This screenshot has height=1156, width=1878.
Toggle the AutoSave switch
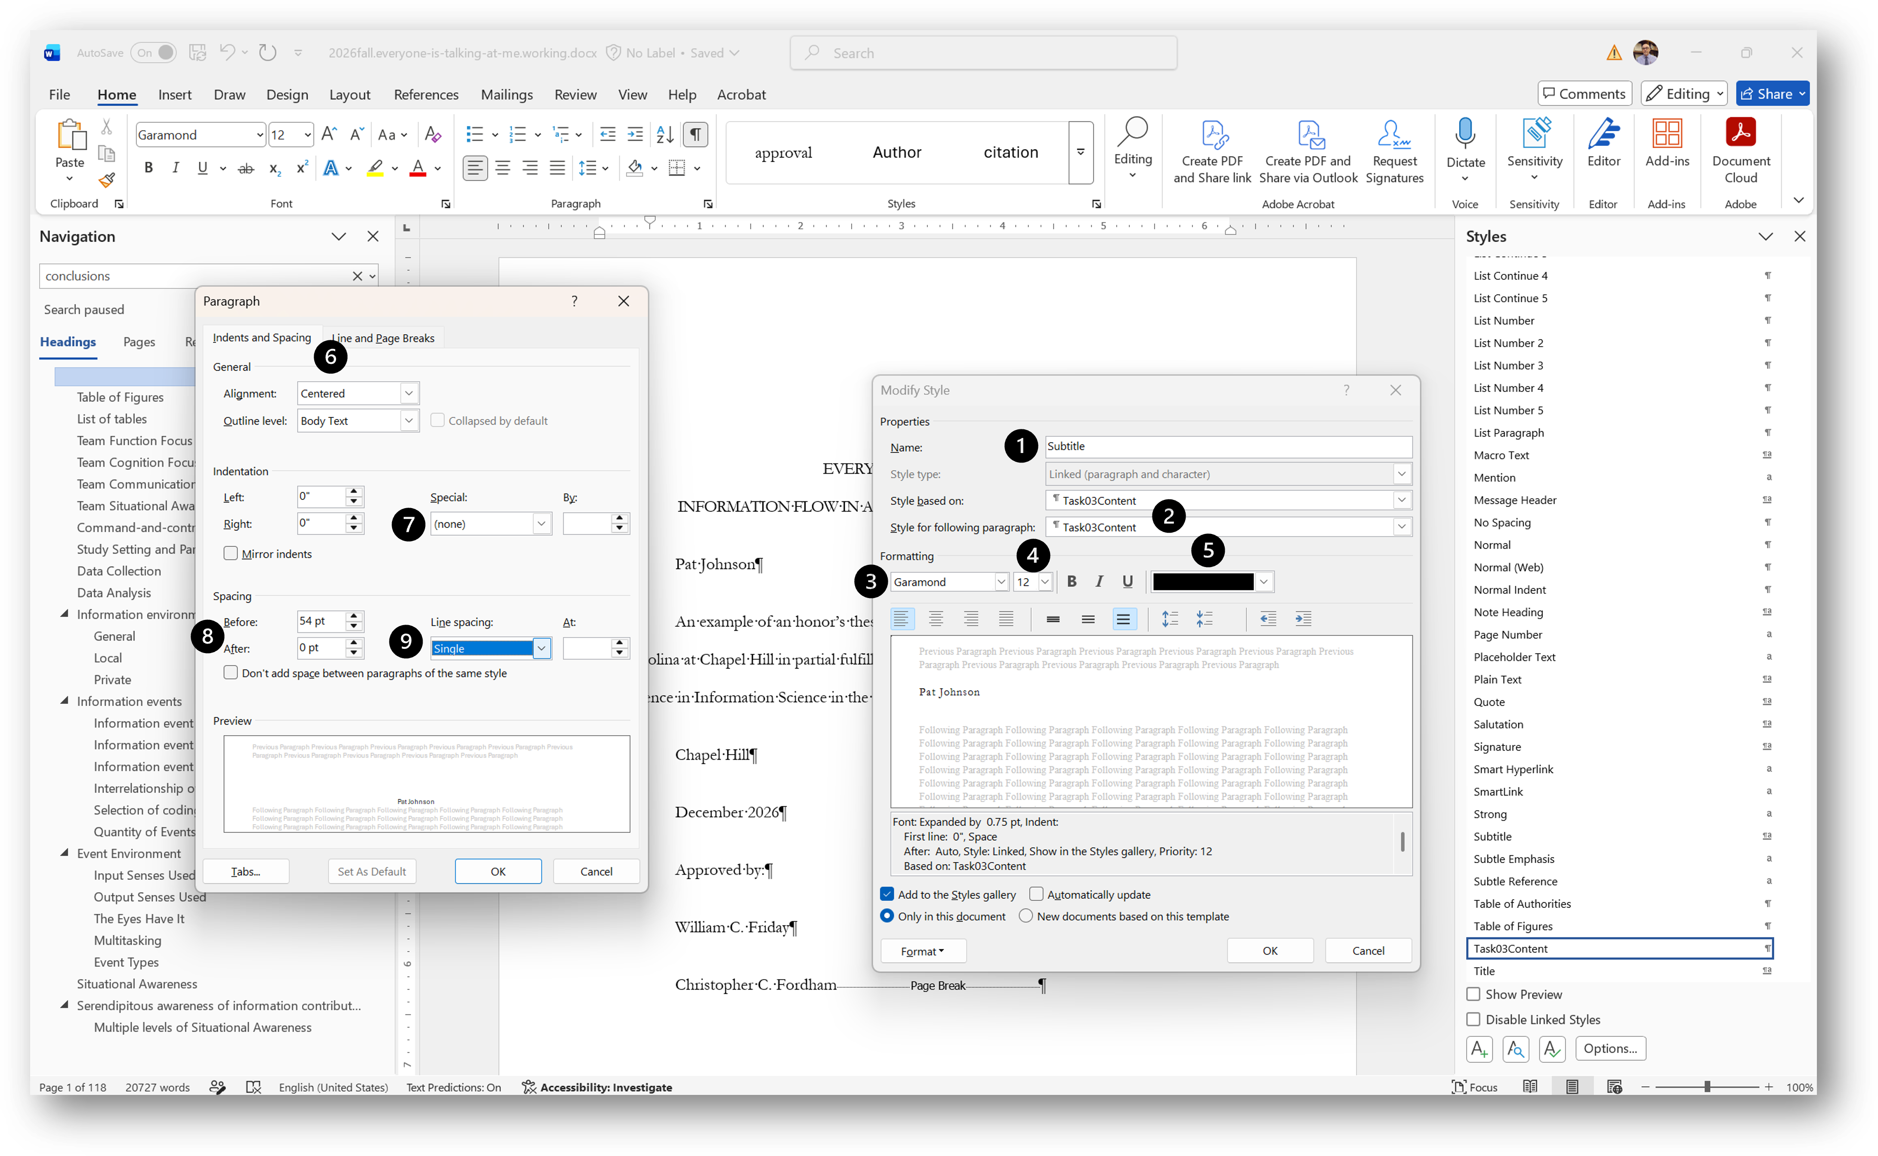[154, 52]
